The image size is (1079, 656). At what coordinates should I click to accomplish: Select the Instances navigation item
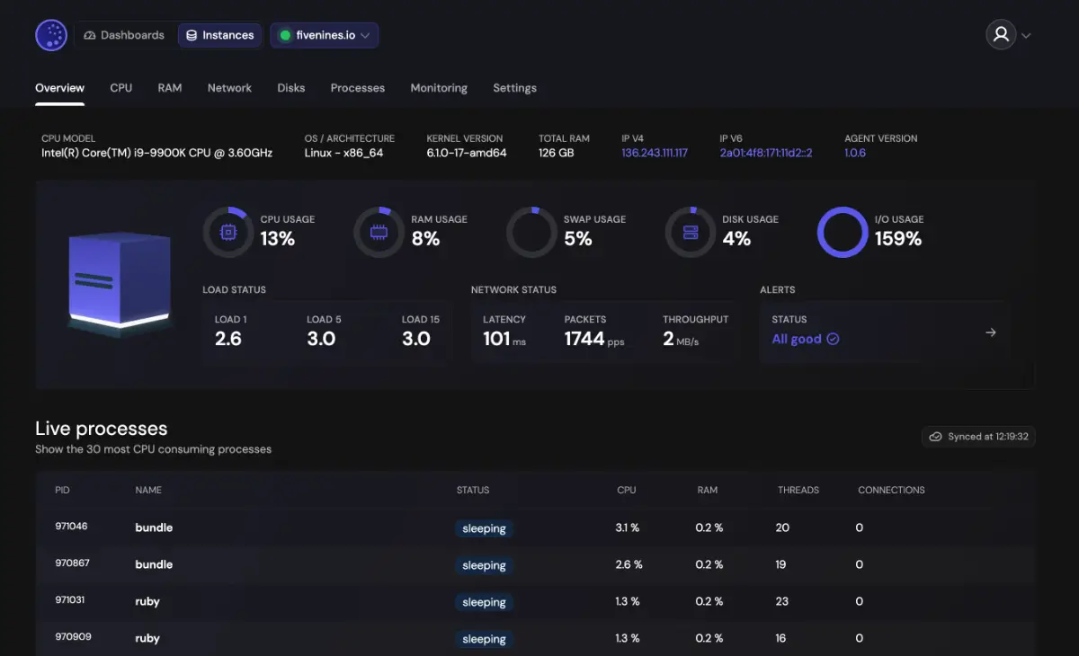[219, 35]
